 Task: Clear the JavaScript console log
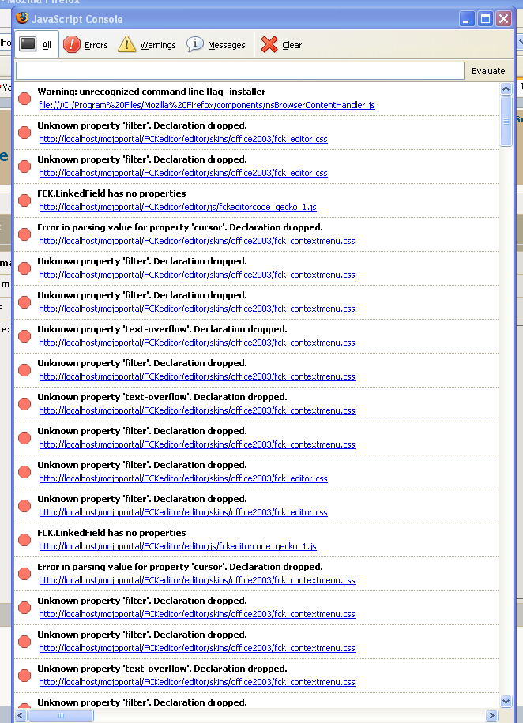click(x=281, y=45)
